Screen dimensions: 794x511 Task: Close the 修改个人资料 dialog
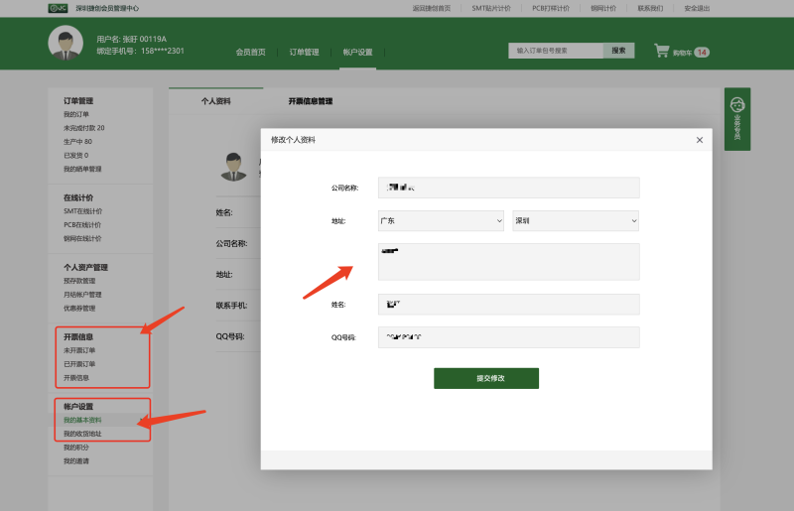point(700,140)
